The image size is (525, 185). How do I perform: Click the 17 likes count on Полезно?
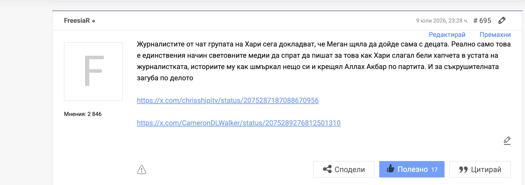(x=434, y=170)
